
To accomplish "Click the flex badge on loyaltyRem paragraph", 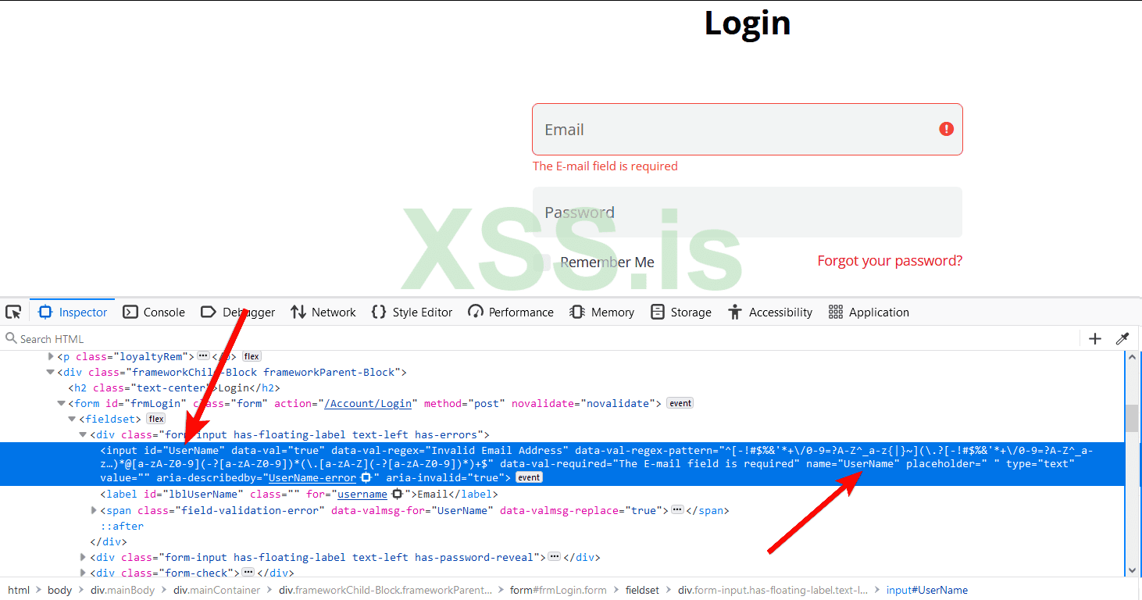I will click(252, 356).
